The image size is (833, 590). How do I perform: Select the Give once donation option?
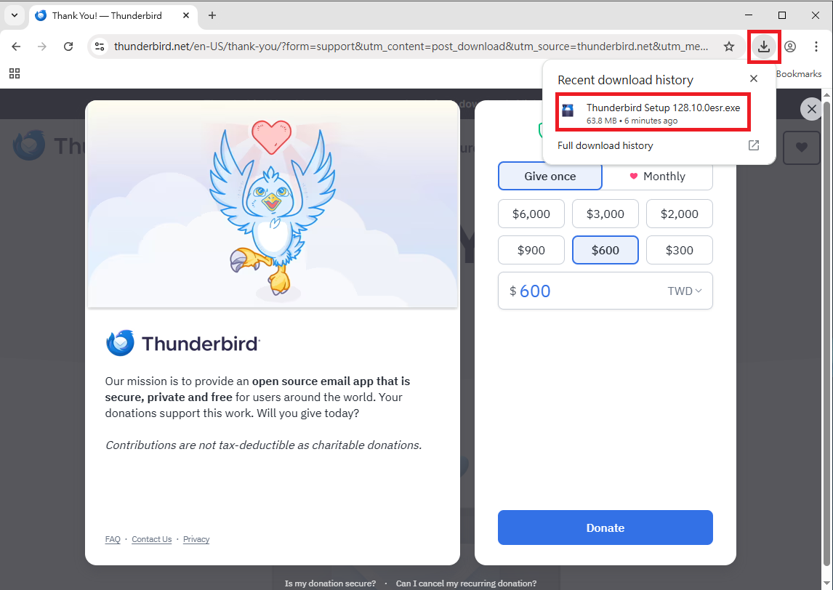click(x=550, y=177)
